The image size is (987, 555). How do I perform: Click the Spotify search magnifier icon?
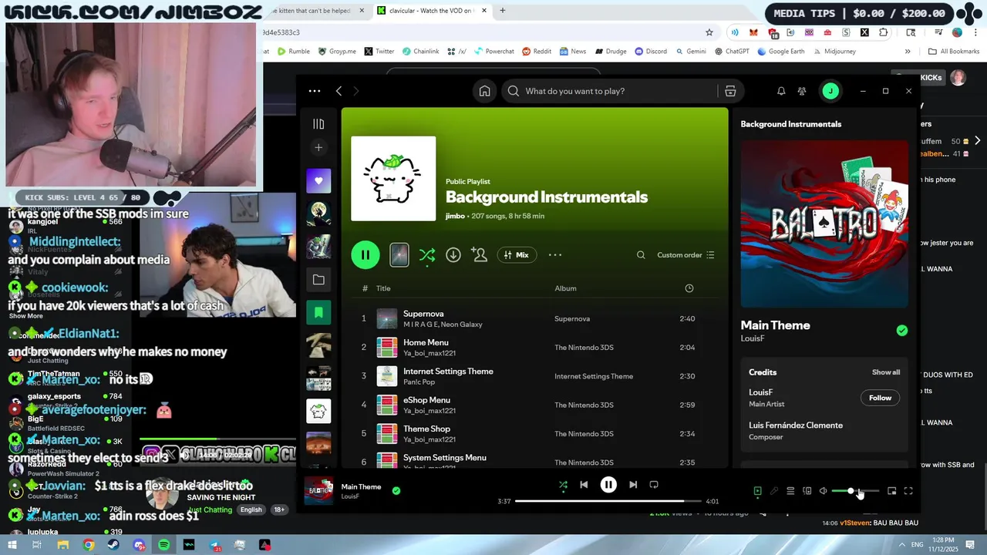click(x=514, y=91)
